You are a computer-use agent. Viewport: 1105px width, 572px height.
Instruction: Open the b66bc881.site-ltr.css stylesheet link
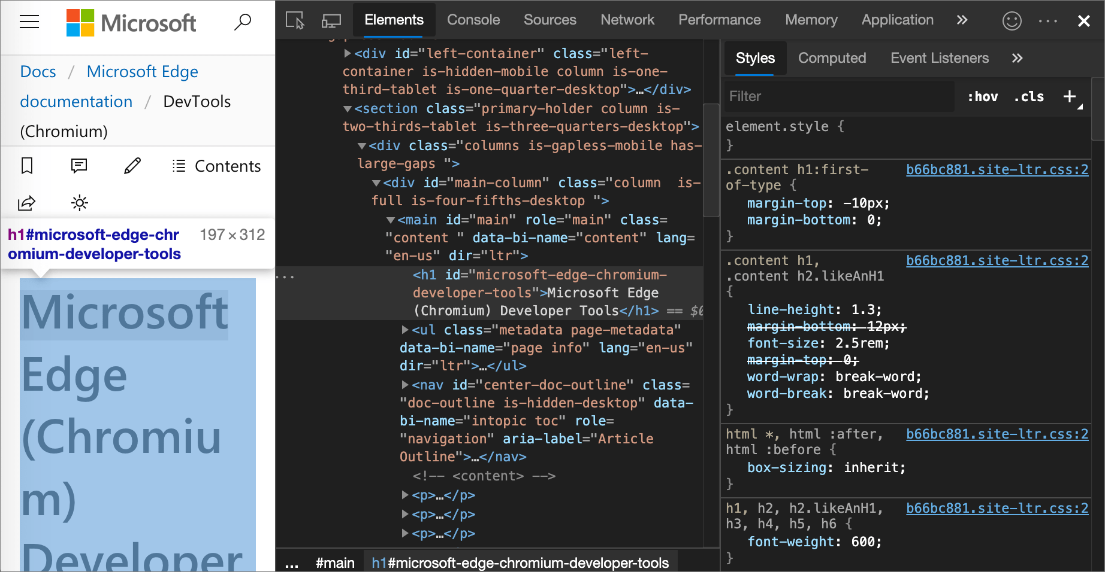tap(997, 169)
